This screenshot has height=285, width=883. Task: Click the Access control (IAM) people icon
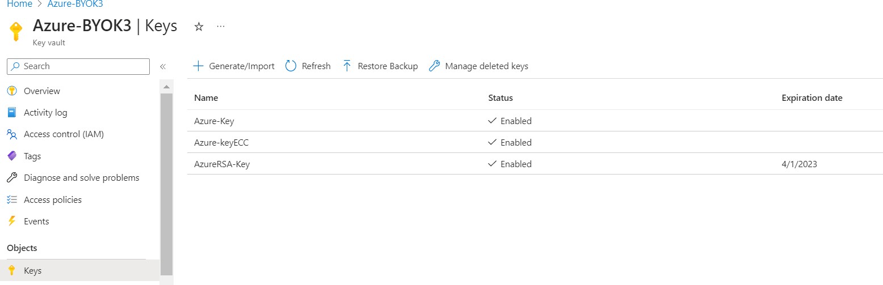coord(12,134)
